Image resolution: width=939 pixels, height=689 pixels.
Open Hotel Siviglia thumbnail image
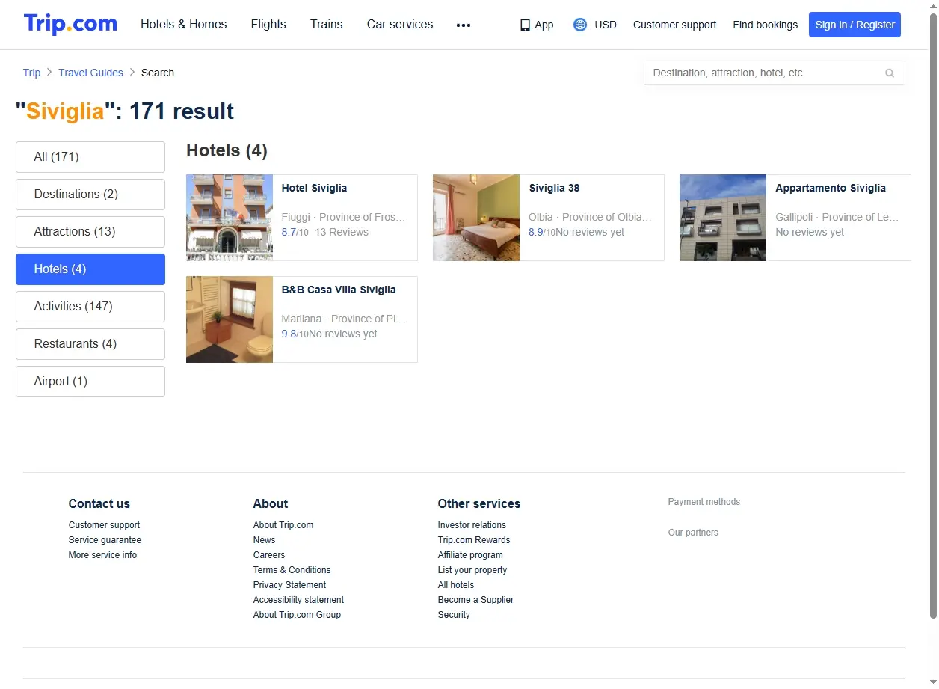230,218
